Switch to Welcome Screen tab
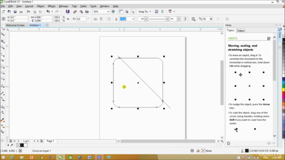Screen dimensions: 285x160 15,25
